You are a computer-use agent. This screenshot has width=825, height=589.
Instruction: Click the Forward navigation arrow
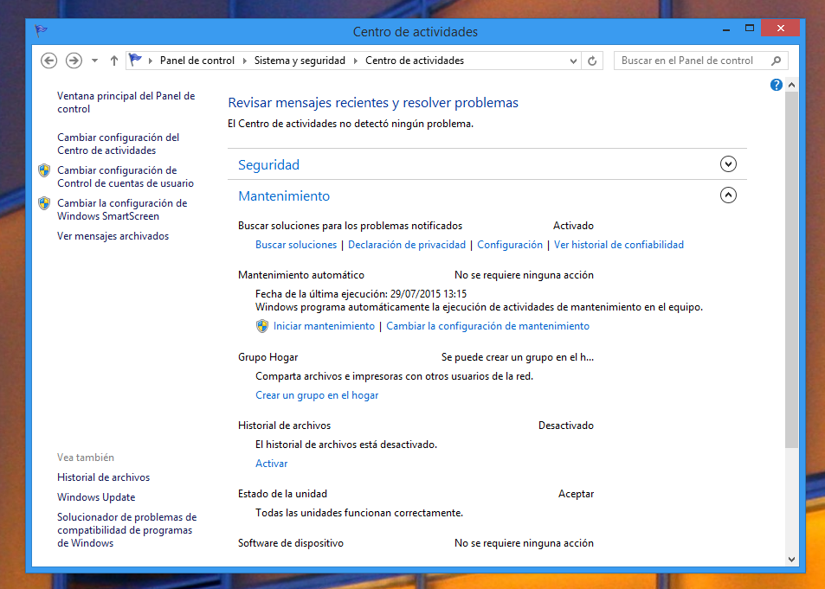74,61
